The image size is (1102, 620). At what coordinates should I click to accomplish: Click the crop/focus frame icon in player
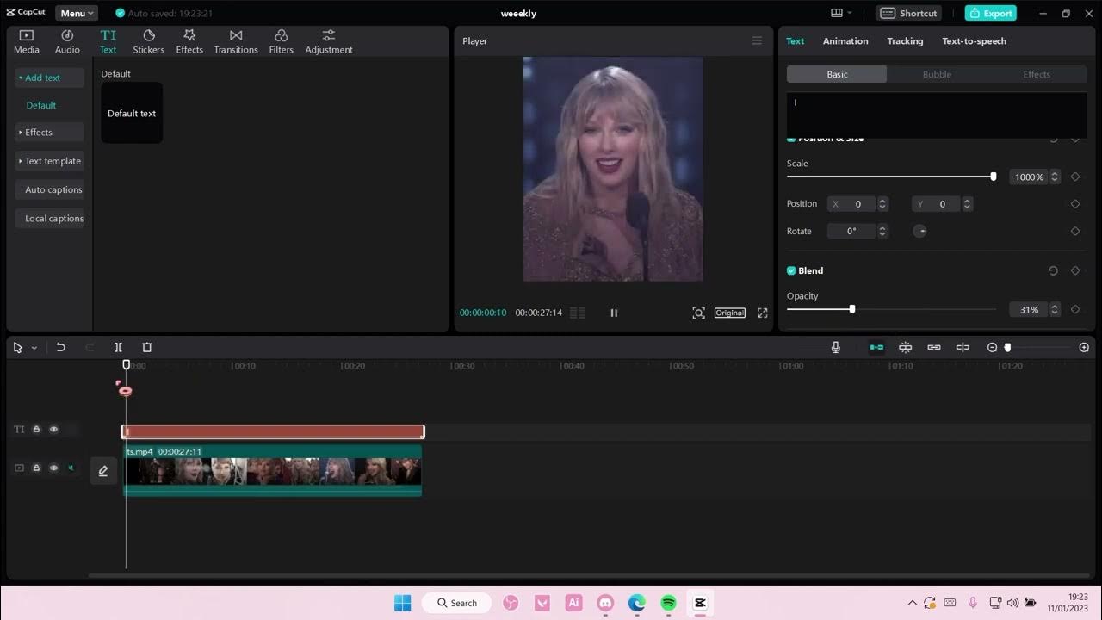[698, 313]
